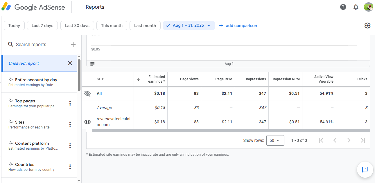Sort by Impression RPM column header
Image resolution: width=375 pixels, height=183 pixels.
point(286,79)
